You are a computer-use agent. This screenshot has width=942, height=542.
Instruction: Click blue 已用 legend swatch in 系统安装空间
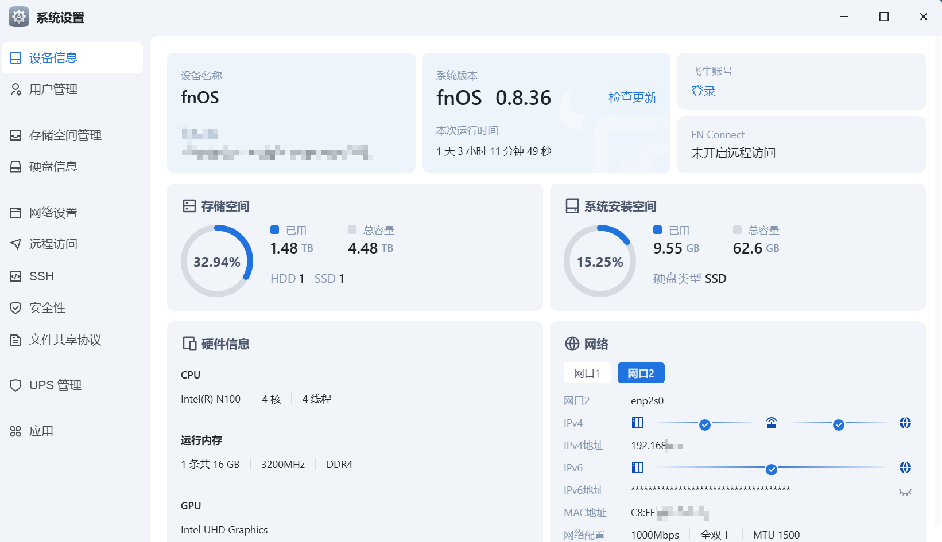pos(657,230)
